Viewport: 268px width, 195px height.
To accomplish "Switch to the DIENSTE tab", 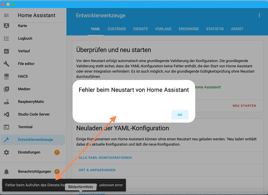I will (141, 29).
